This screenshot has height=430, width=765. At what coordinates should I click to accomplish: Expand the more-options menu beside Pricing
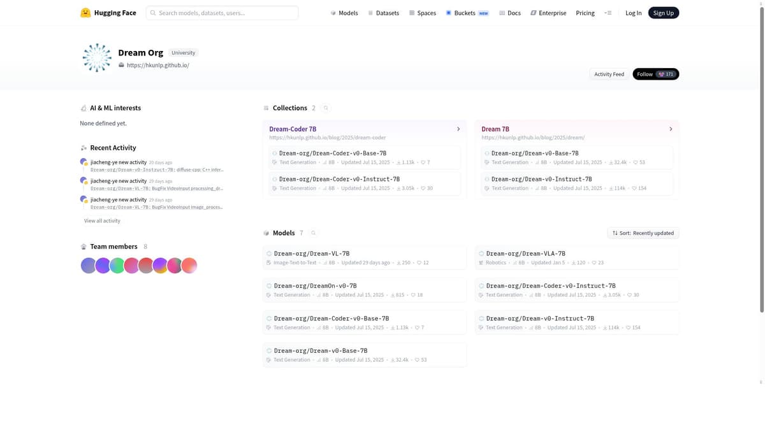point(608,13)
